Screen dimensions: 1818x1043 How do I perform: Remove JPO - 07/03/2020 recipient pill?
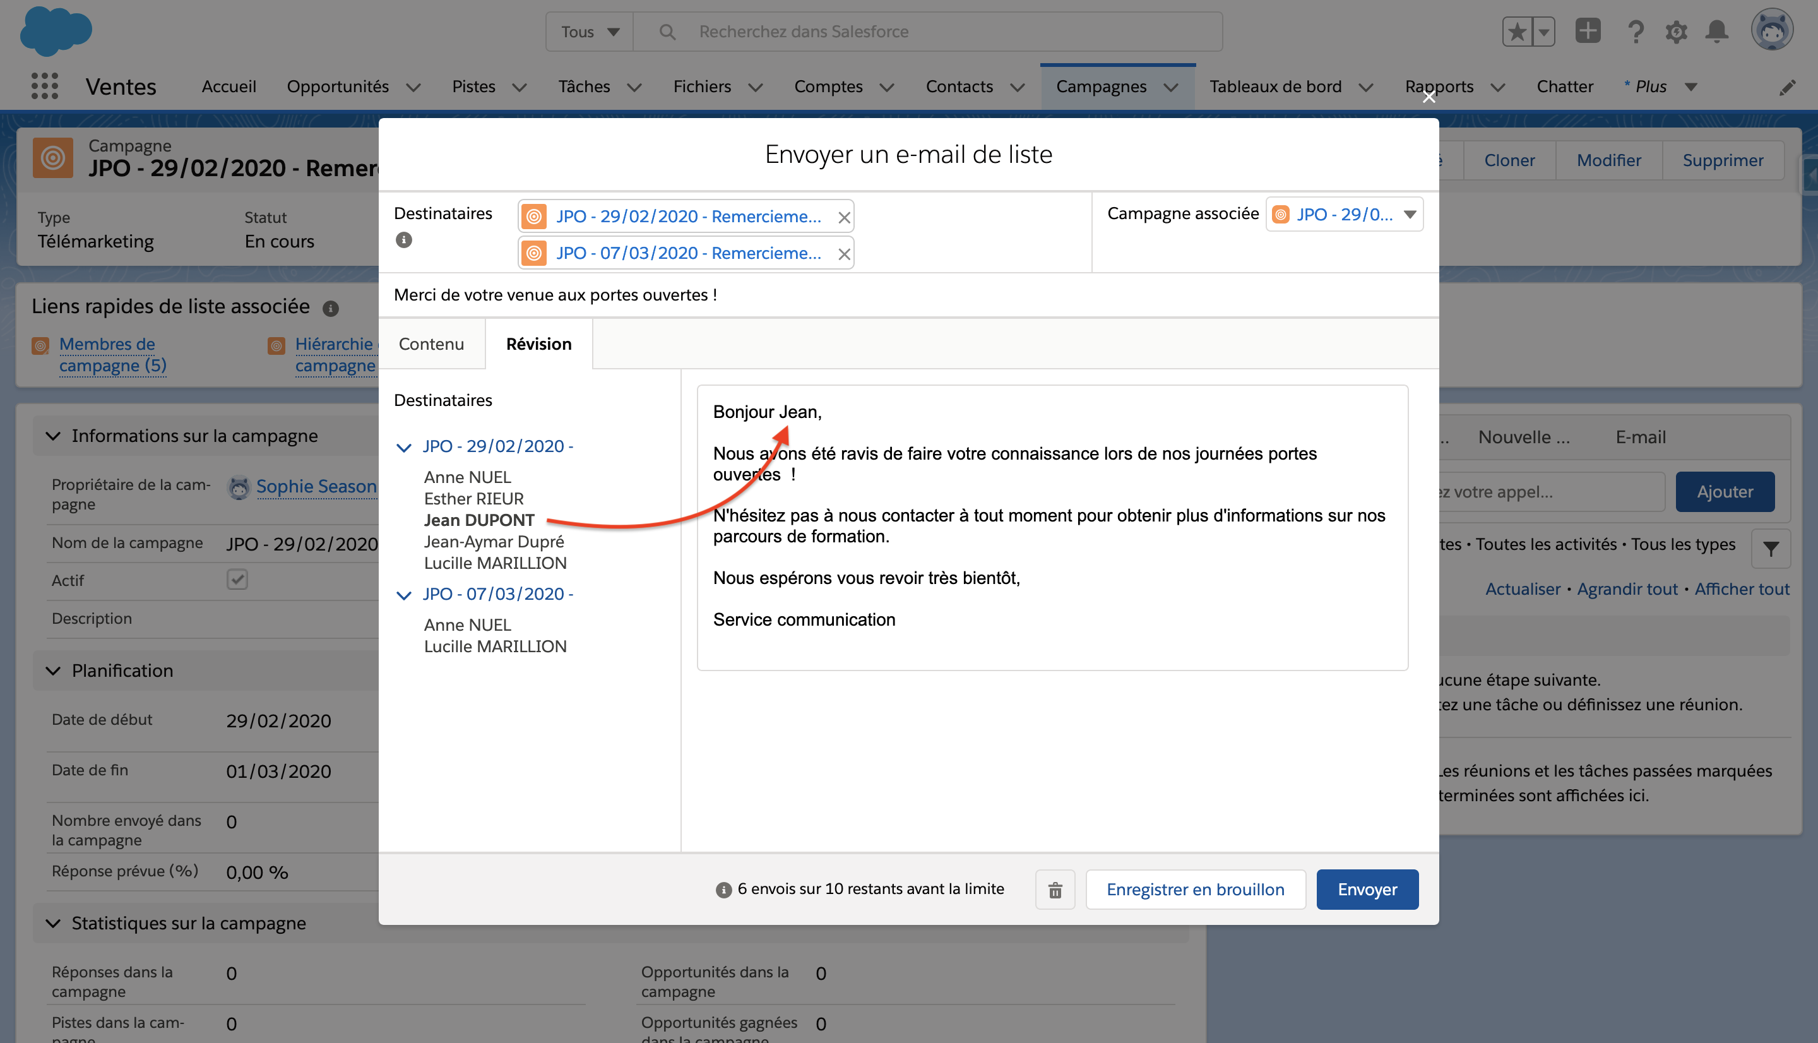(x=844, y=254)
